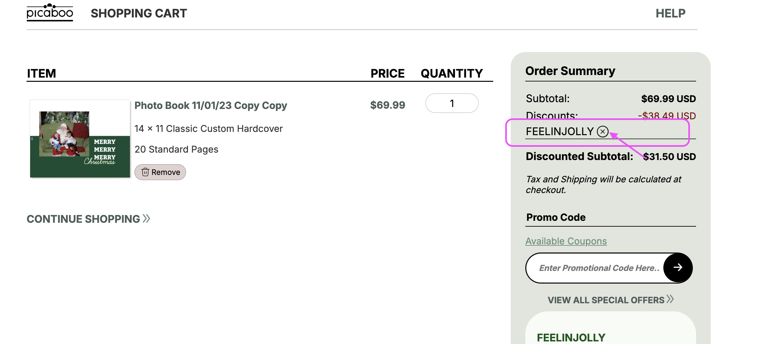Open the Available Coupons link
Screen dimensions: 757x344
click(566, 241)
